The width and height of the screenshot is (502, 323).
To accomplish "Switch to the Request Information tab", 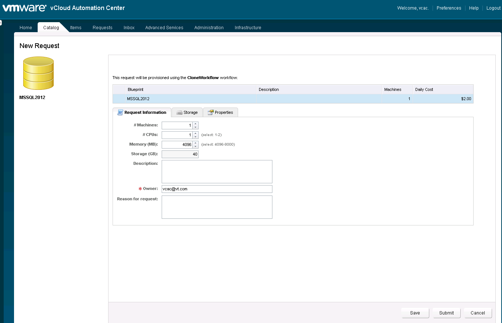I will point(142,112).
